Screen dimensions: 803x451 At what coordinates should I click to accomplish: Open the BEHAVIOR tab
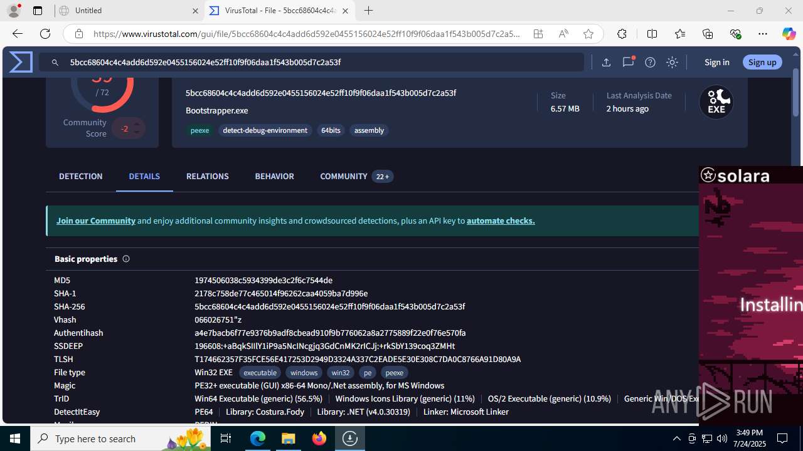tap(274, 177)
